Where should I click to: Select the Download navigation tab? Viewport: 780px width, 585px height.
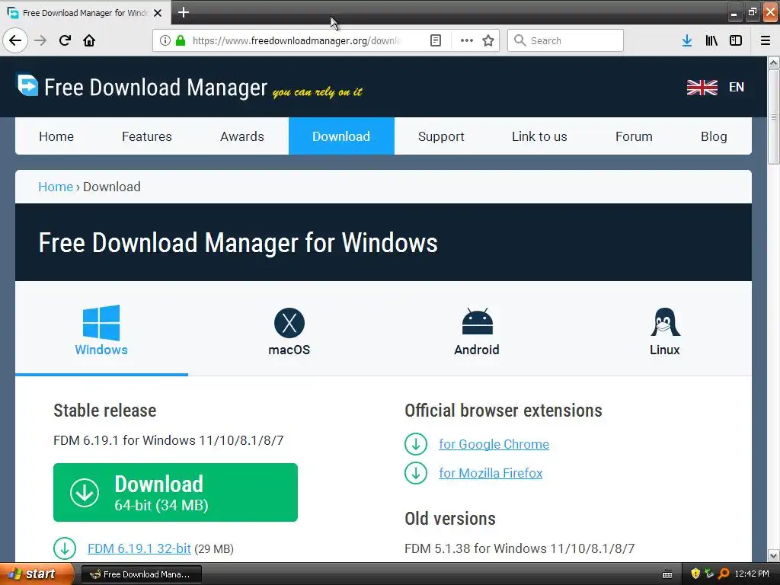[341, 136]
